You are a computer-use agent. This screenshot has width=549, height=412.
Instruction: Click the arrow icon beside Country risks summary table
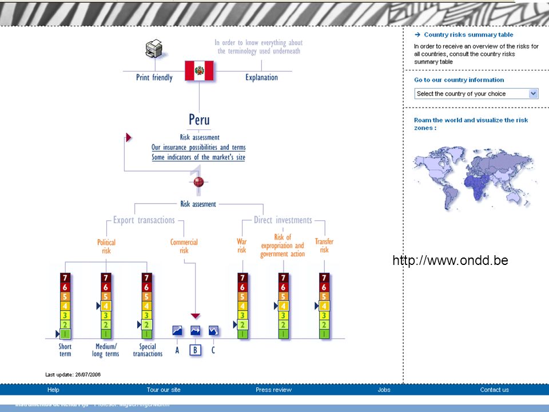[417, 35]
